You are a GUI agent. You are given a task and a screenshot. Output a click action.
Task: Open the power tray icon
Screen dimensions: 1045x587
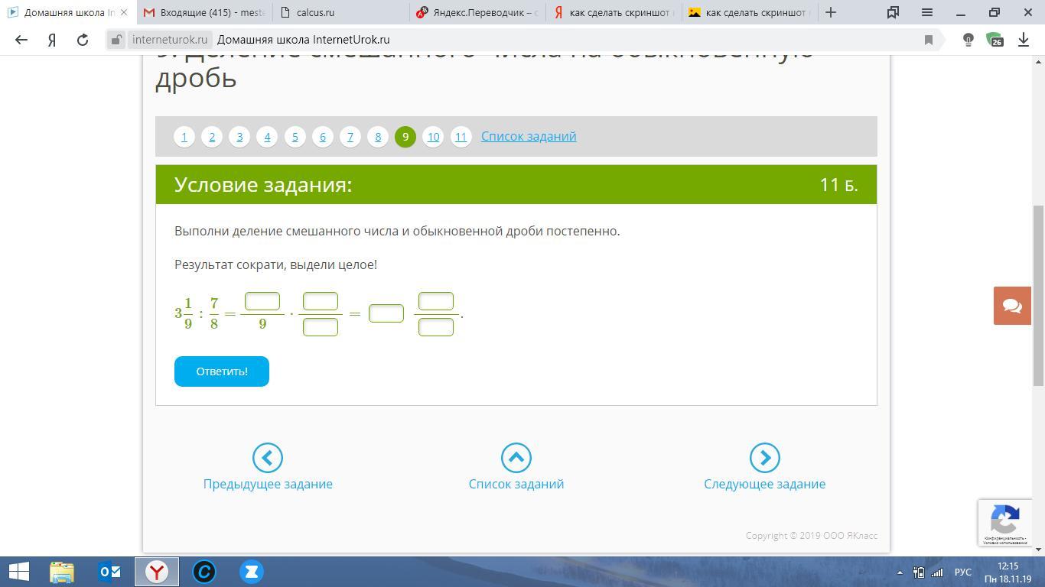pos(919,572)
